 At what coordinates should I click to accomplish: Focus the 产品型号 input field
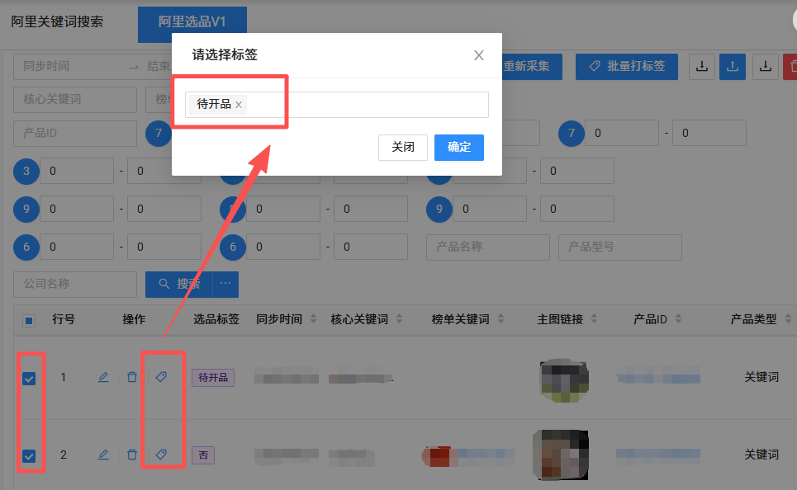620,247
